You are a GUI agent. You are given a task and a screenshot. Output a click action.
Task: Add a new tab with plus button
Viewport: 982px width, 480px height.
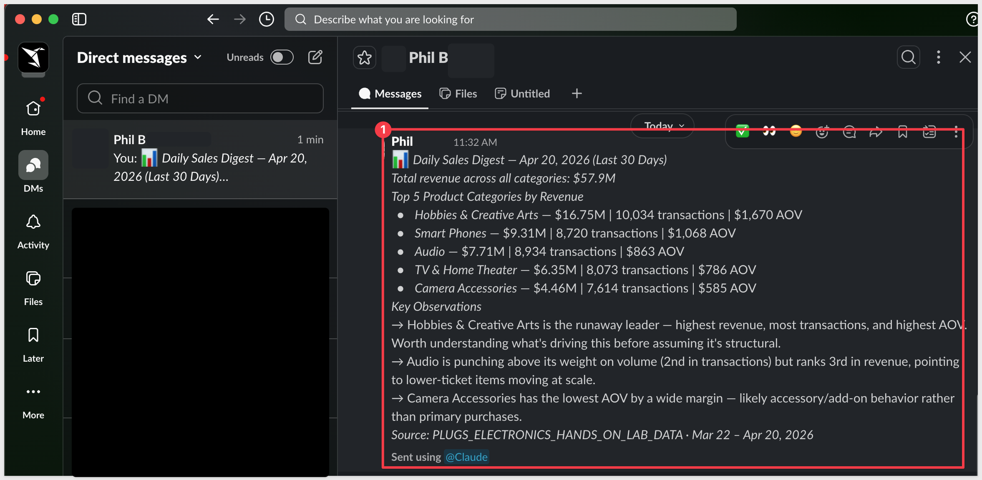click(577, 94)
